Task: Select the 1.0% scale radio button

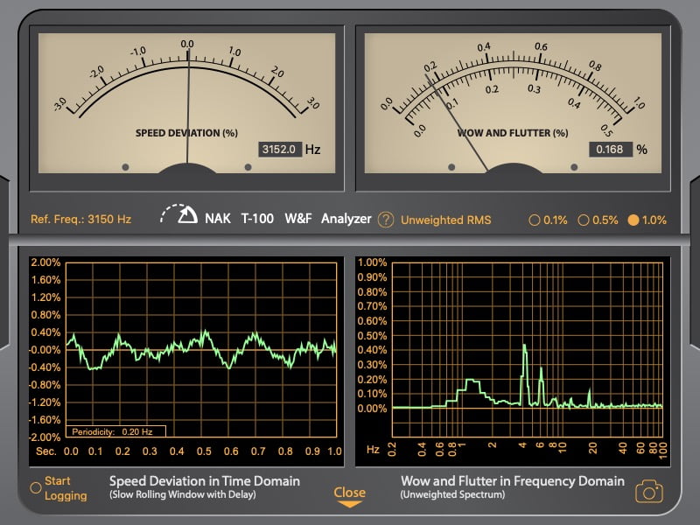Action: [x=633, y=220]
